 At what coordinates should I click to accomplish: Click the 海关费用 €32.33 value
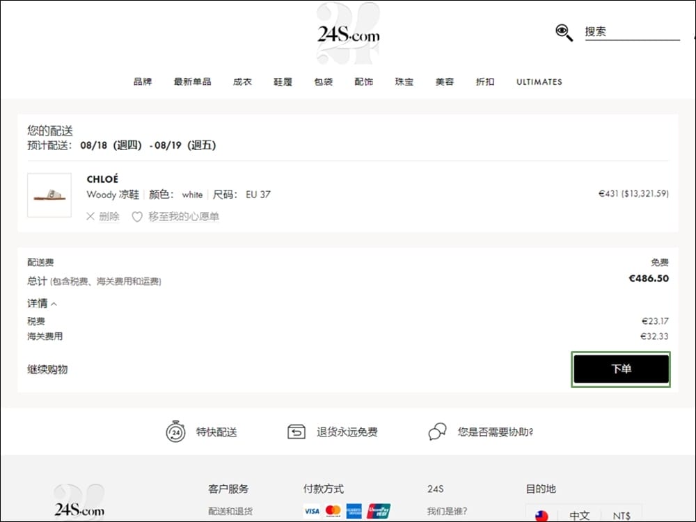654,336
